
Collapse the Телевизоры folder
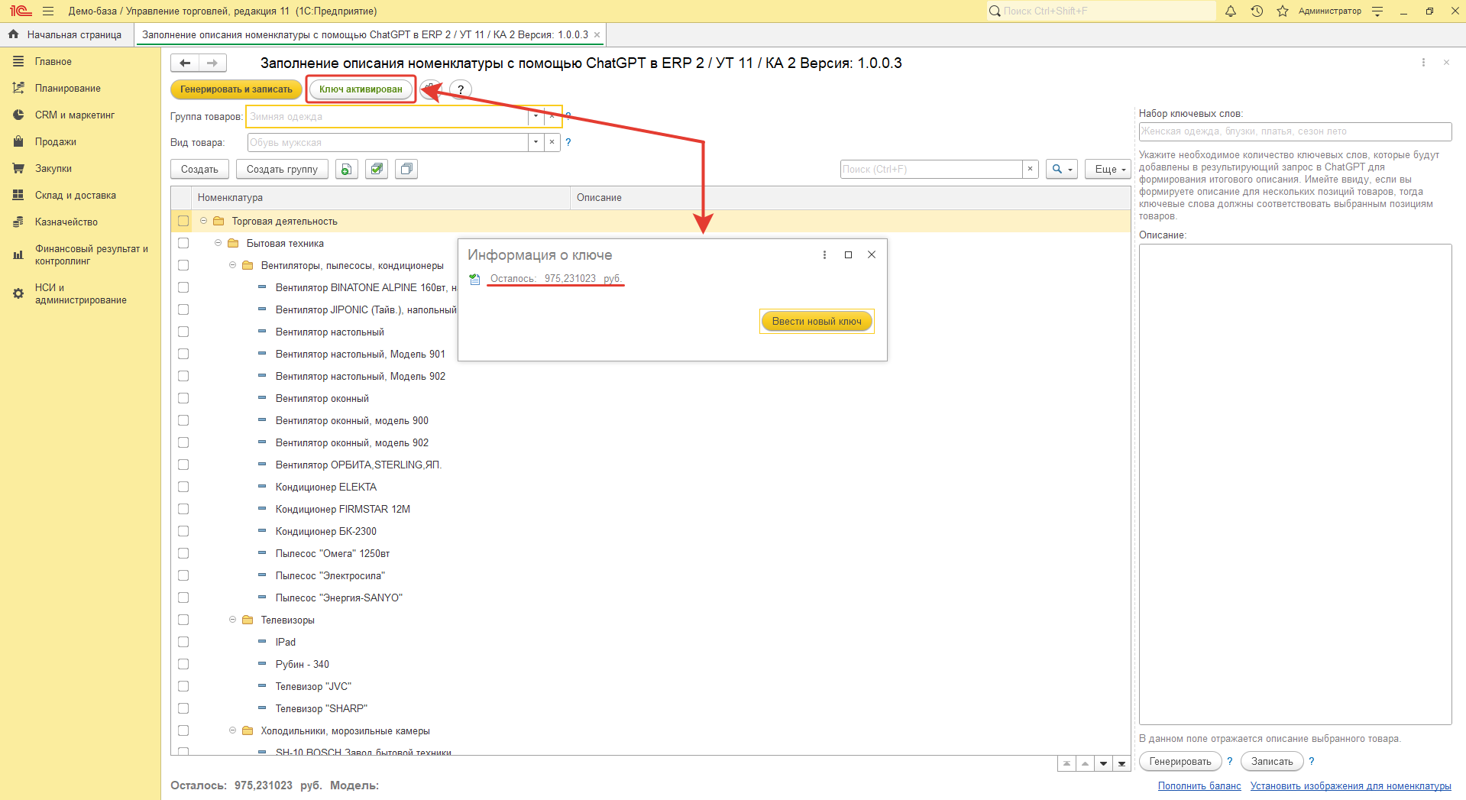pyautogui.click(x=233, y=620)
